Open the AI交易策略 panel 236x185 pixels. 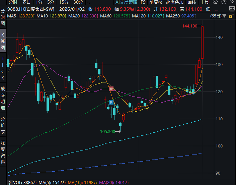click(126, 2)
